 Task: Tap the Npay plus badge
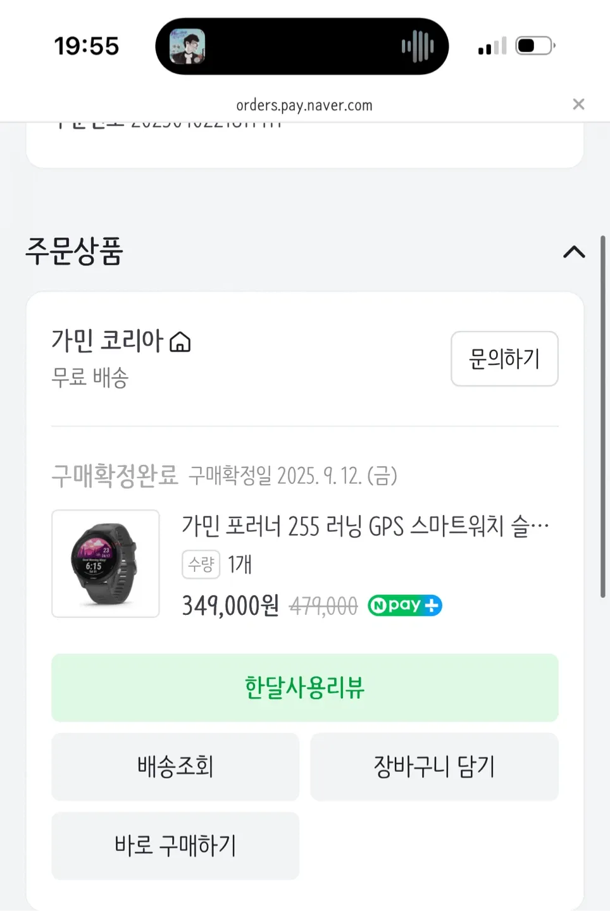pyautogui.click(x=404, y=605)
